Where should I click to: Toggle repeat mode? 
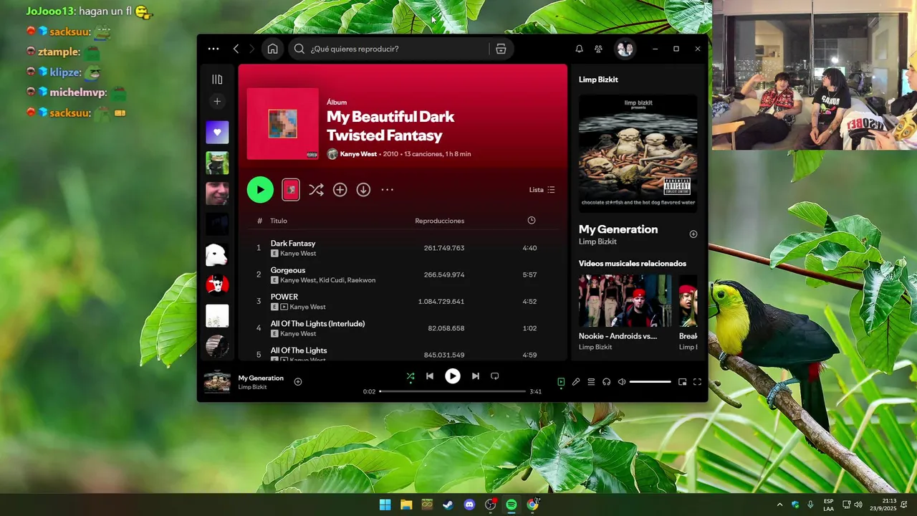pos(494,376)
